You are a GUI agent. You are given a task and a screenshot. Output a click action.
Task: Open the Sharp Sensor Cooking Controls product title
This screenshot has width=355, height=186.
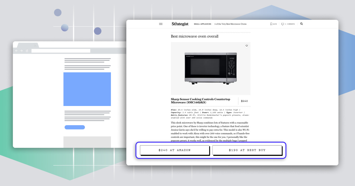point(201,101)
